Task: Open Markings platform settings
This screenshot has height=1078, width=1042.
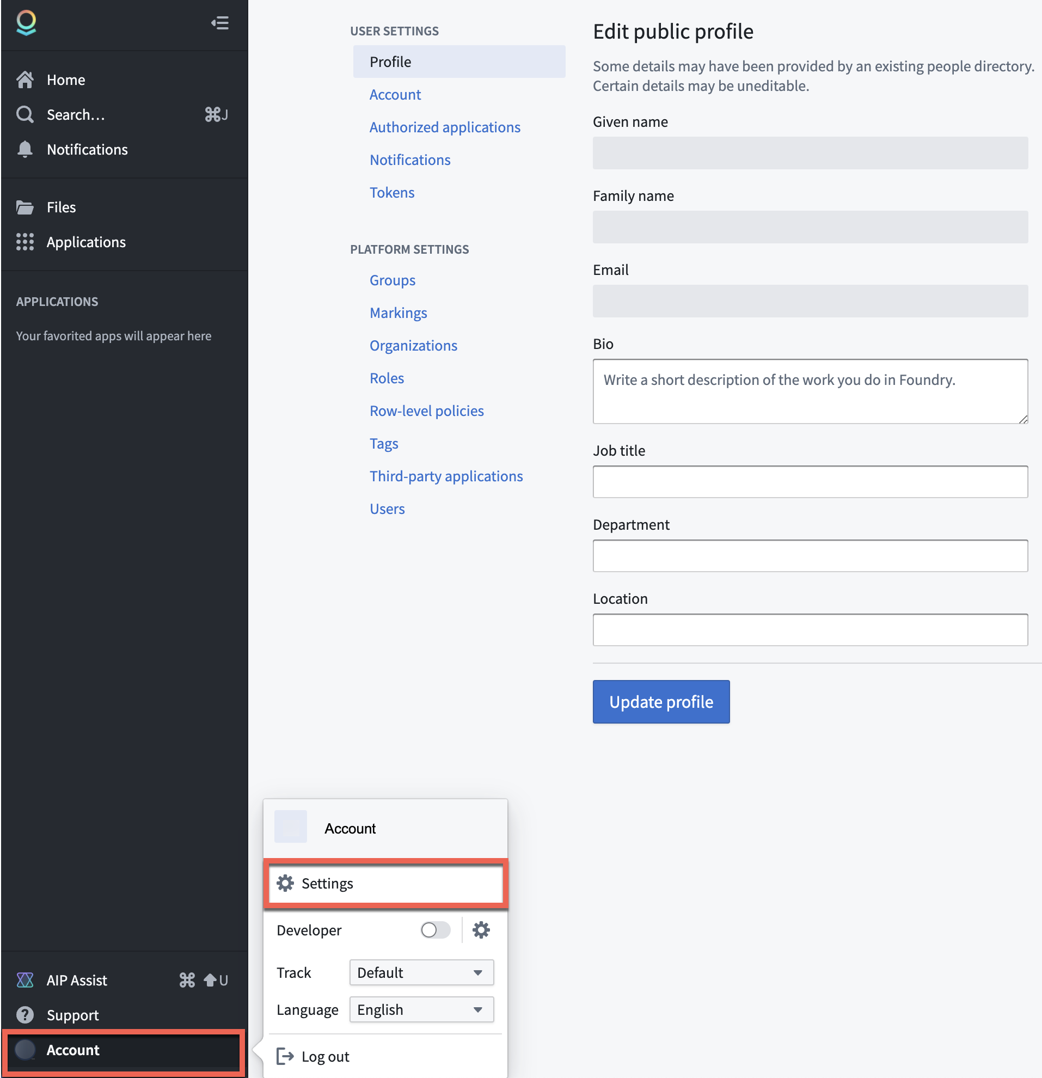Action: tap(398, 313)
